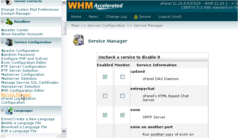Click sidebar scroll up arrow

pos(64,2)
